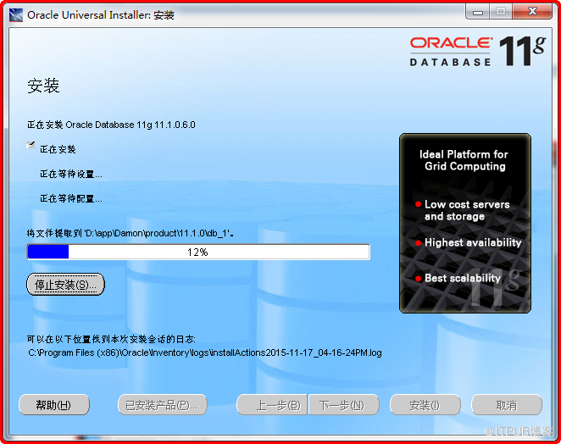
Task: Click the Oracle Database 11g 11.1.0.6.0 text
Action: coord(131,125)
